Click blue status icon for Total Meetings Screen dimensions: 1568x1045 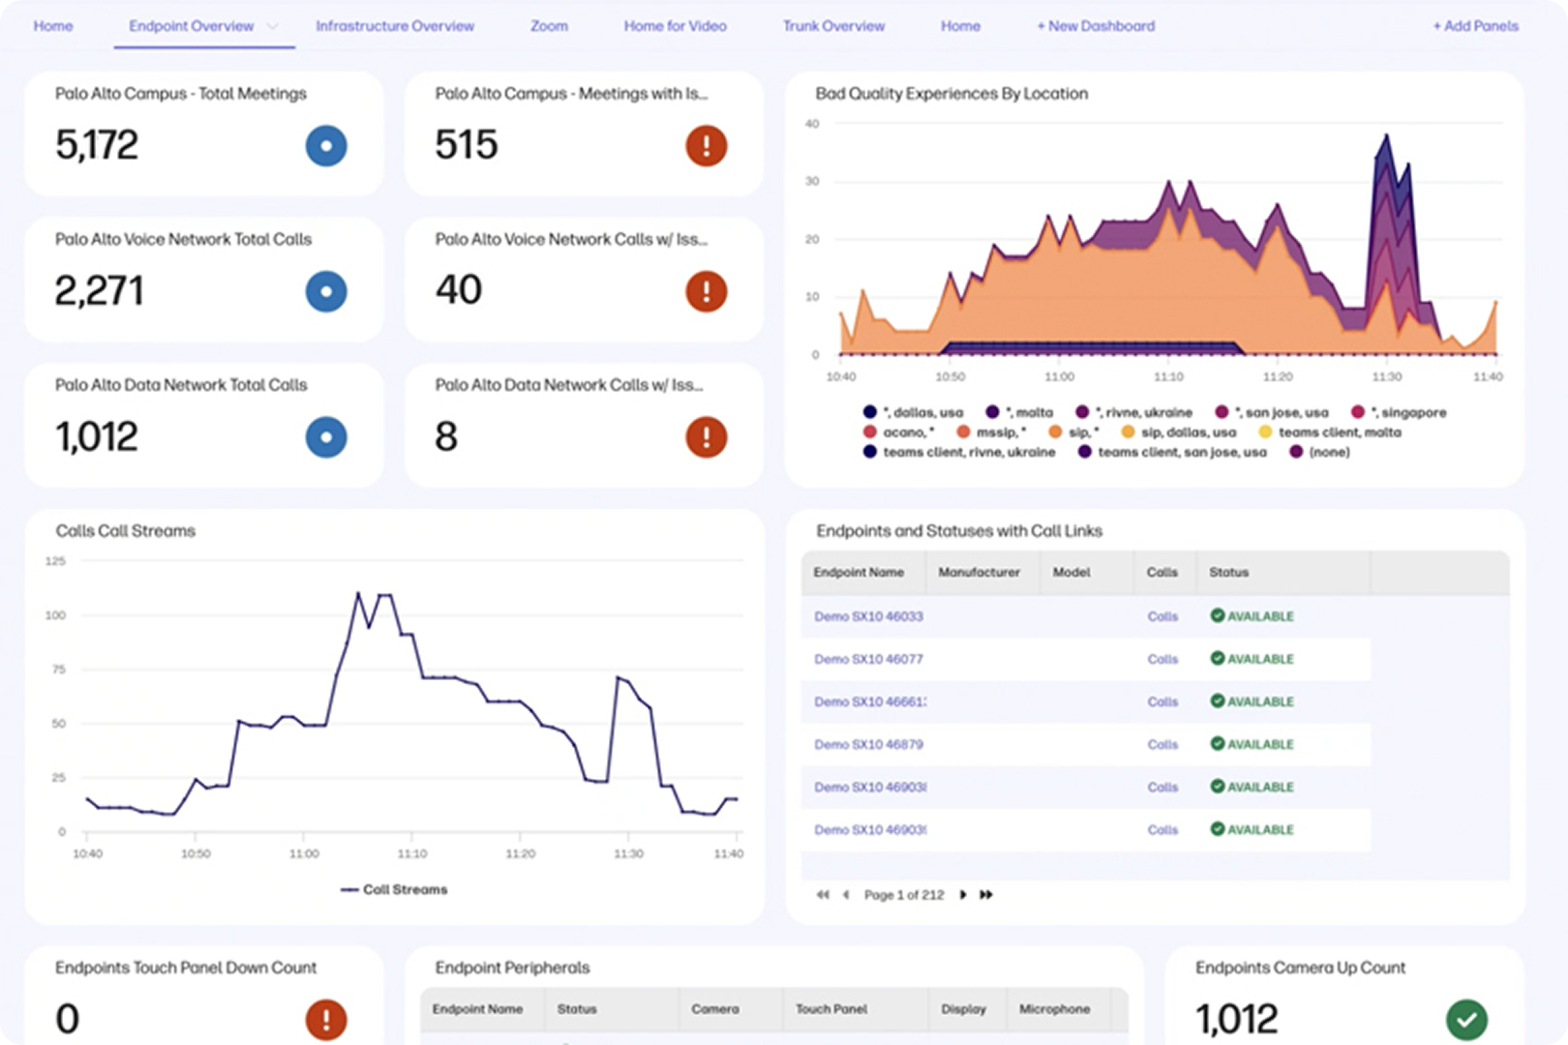pos(326,146)
